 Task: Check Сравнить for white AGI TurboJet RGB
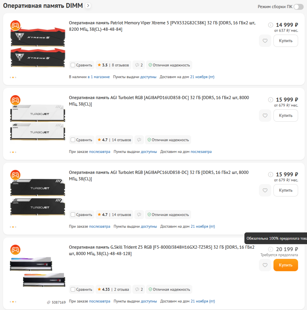click(x=73, y=140)
